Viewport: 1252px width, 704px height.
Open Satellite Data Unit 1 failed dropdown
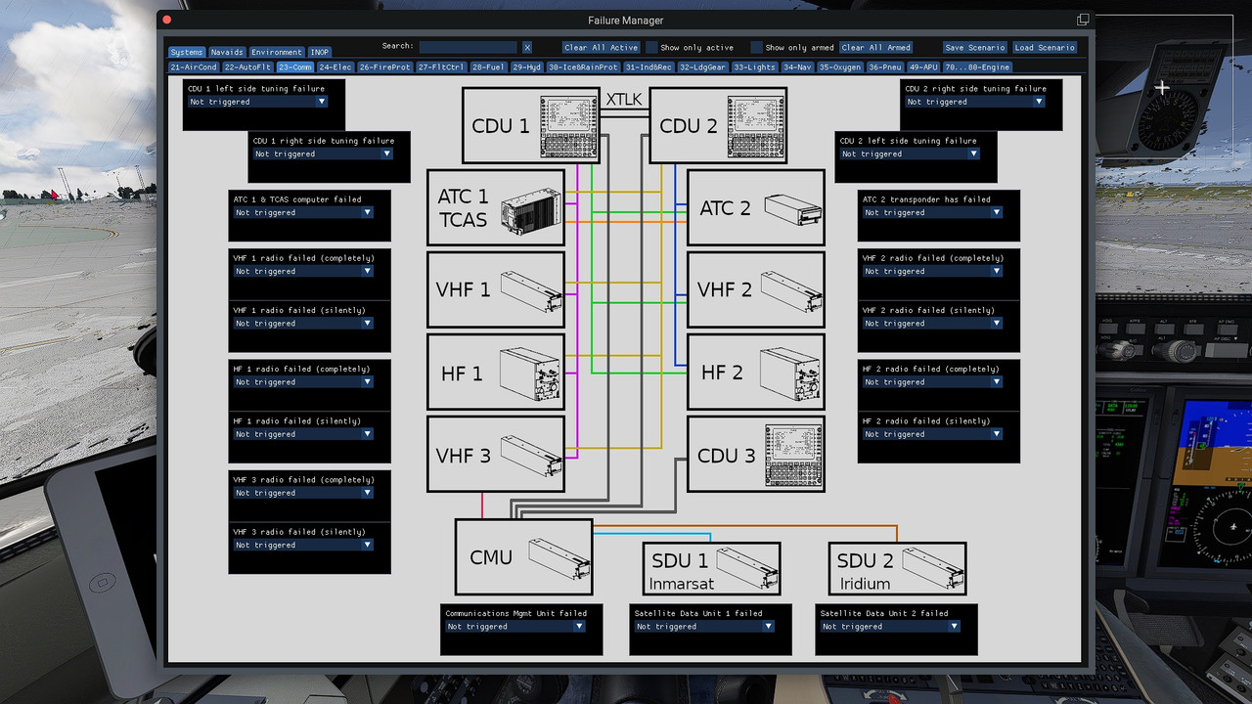coord(704,627)
